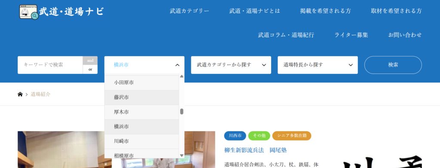The image size is (440, 168).
Task: Click the dropdown list scrollbar thumb
Action: point(182,112)
